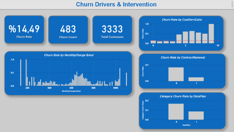Select the DataPlan bar labeled 1

click(x=196, y=115)
